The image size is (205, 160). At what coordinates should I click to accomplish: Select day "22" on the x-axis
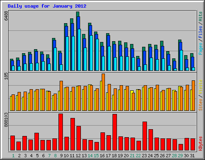(x=138, y=156)
